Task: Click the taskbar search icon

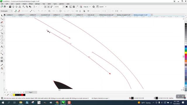Action: pyautogui.click(x=9, y=103)
